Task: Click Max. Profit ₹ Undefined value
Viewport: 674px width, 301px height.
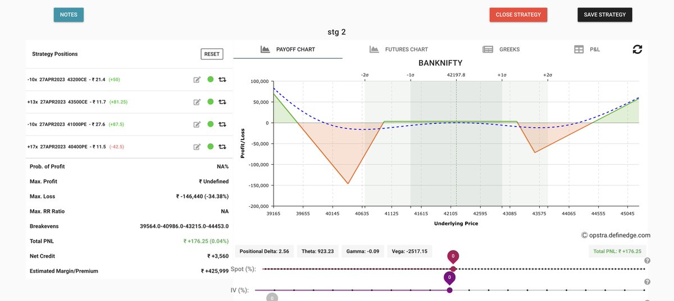Action: (x=213, y=182)
